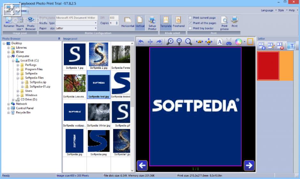This screenshot has width=300, height=179.
Task: Rotate image left with curved arrow
Action: click(x=141, y=42)
